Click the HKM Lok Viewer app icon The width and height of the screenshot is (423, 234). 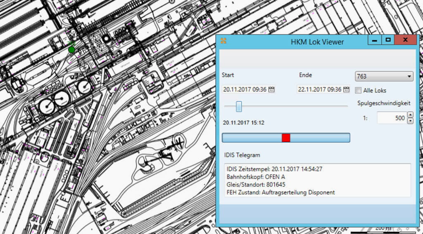coord(223,41)
